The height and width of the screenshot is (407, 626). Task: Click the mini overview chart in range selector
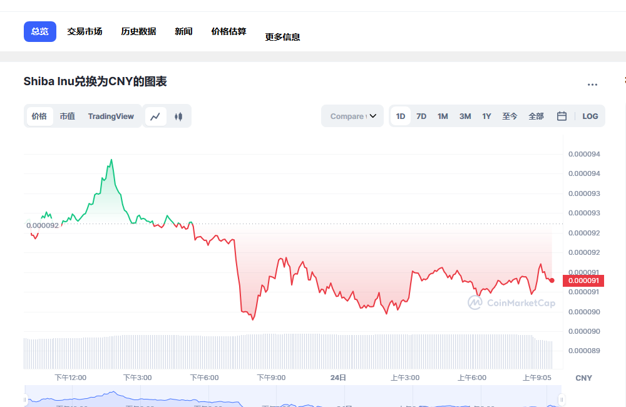(294, 396)
